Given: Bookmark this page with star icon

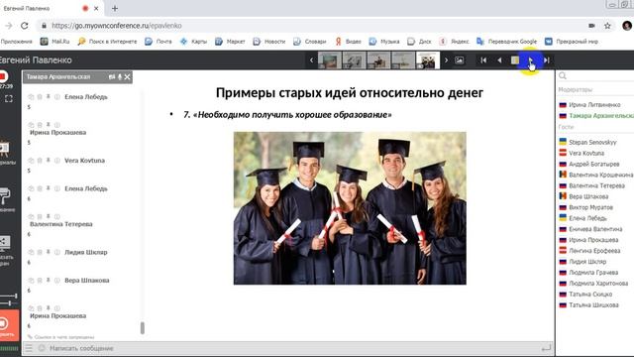Looking at the screenshot, I should coord(607,26).
